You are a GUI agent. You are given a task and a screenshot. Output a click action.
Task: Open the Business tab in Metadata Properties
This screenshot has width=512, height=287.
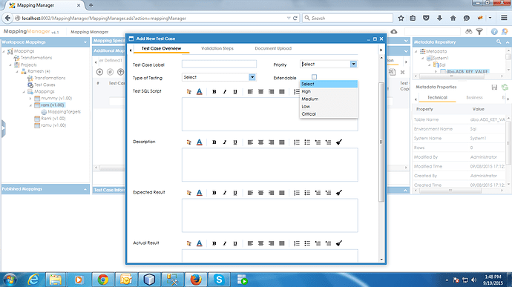(x=474, y=98)
